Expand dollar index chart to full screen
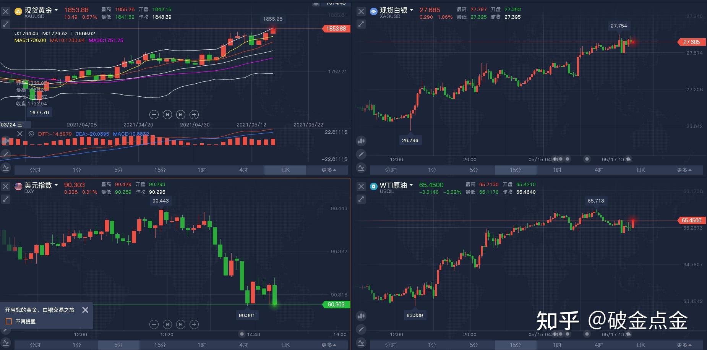 pos(6,199)
